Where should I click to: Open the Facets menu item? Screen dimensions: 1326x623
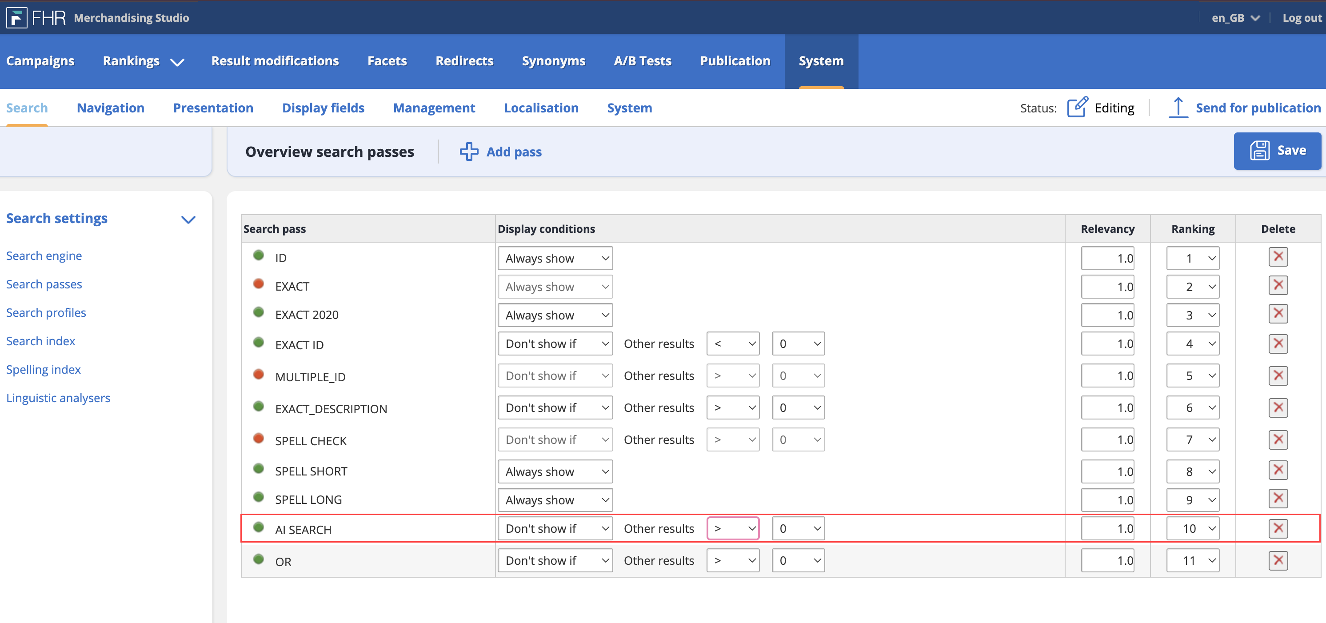tap(387, 61)
